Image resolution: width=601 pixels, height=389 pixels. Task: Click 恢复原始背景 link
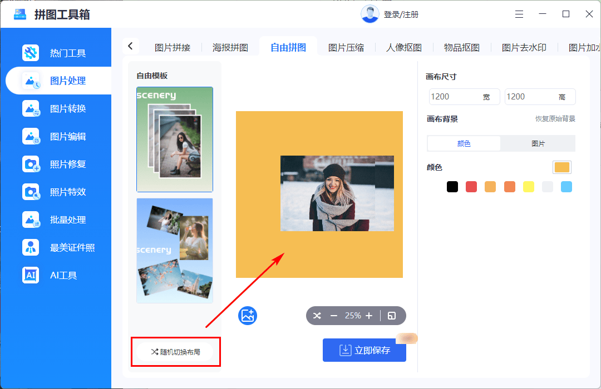(555, 119)
